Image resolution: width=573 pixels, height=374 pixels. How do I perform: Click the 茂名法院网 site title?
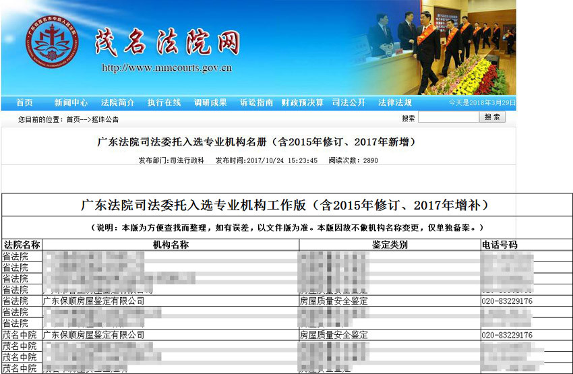tap(167, 42)
